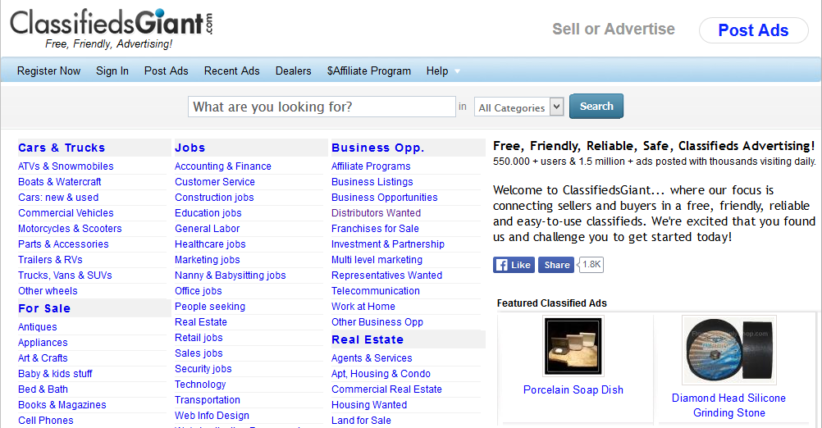Open the For Sale category heading
Viewport: 822px width, 428px height.
[x=44, y=308]
